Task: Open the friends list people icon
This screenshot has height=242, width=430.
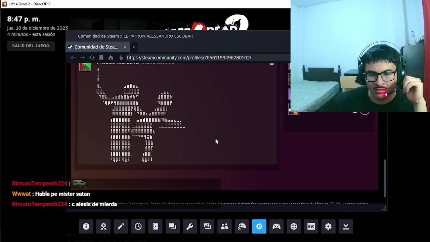Action: click(224, 227)
